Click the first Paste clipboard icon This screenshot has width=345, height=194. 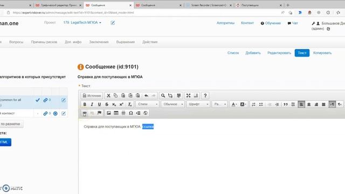[123, 96]
